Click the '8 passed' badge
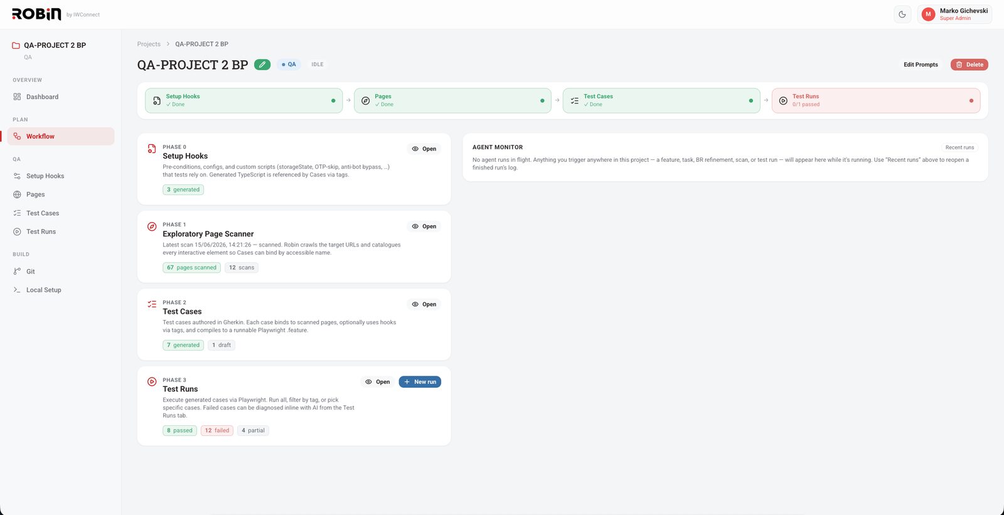This screenshot has width=1004, height=515. click(179, 430)
